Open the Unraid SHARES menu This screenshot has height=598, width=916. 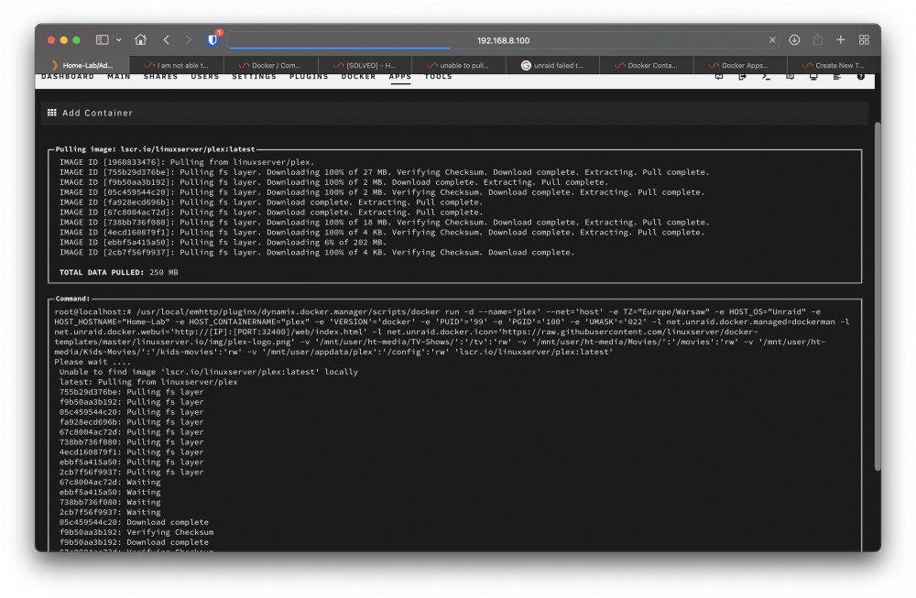tap(160, 77)
